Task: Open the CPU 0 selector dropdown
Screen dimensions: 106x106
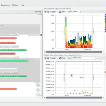Action: pos(77,12)
